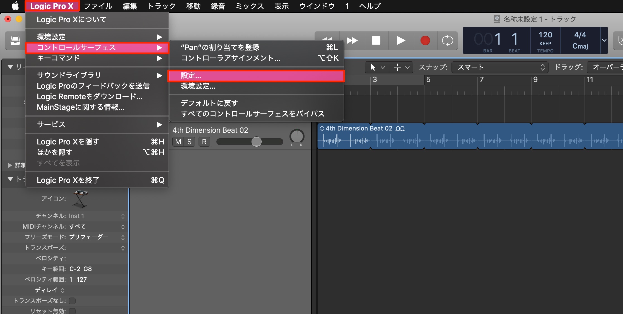Screen dimensions: 623x314
Task: Click the fast forward transport button
Action: [x=352, y=40]
